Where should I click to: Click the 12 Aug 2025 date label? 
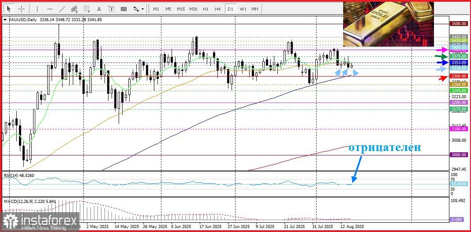click(x=352, y=227)
